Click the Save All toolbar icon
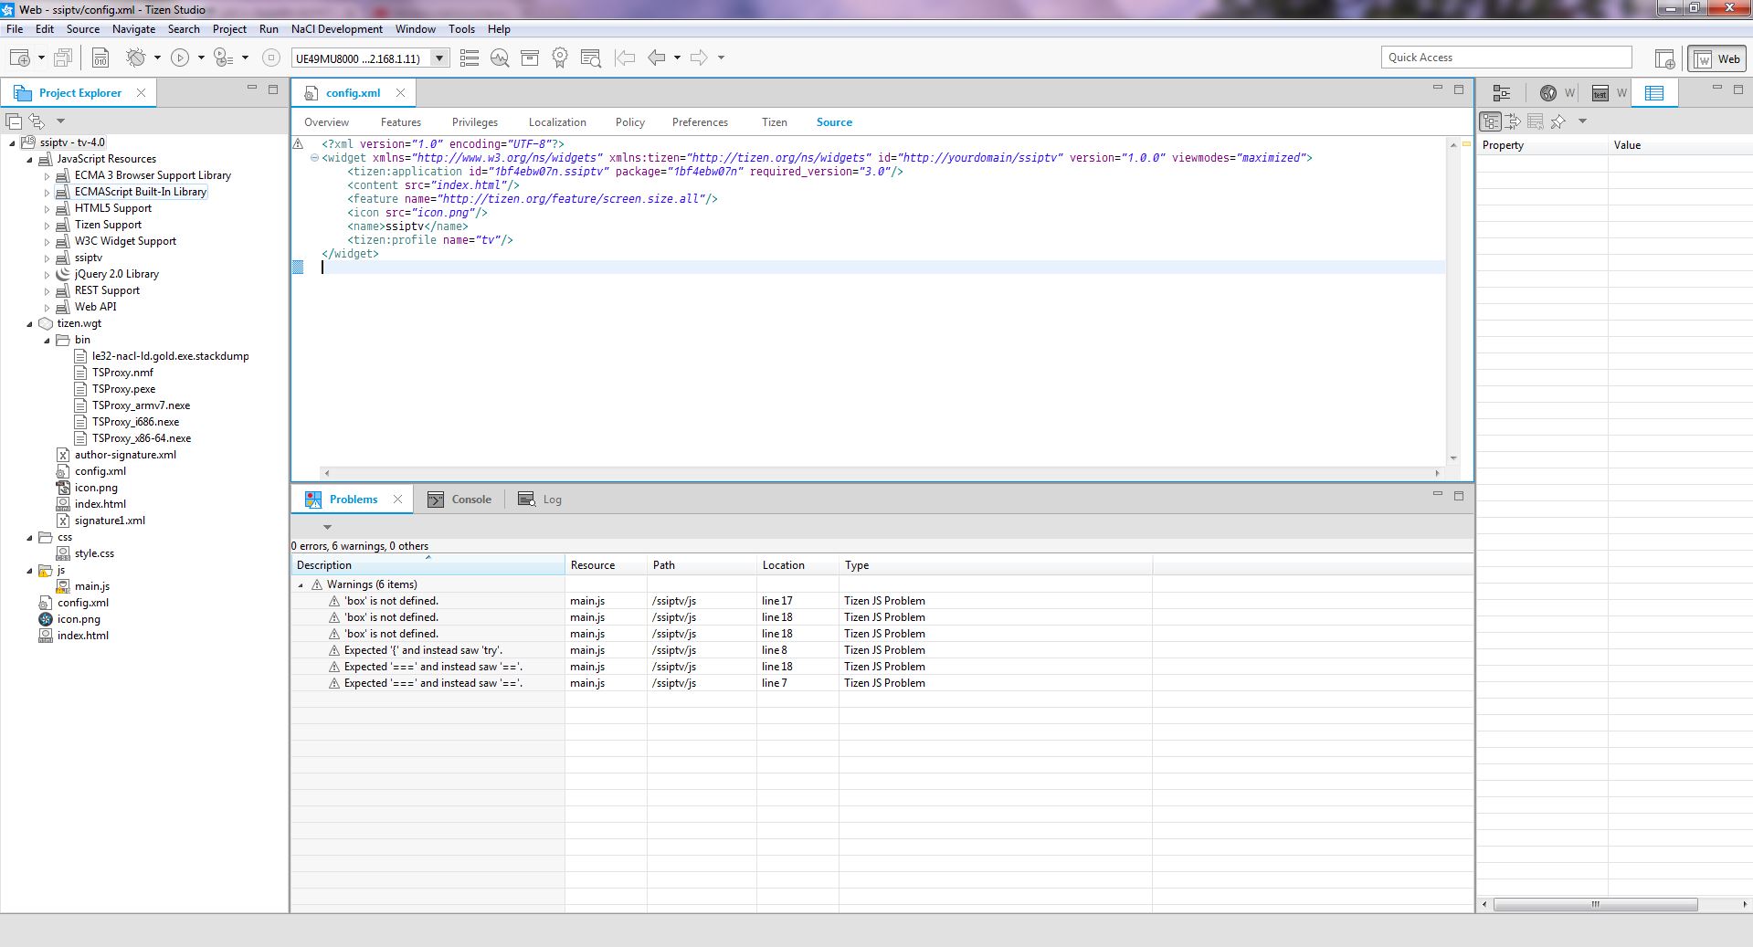The width and height of the screenshot is (1753, 947). tap(63, 58)
